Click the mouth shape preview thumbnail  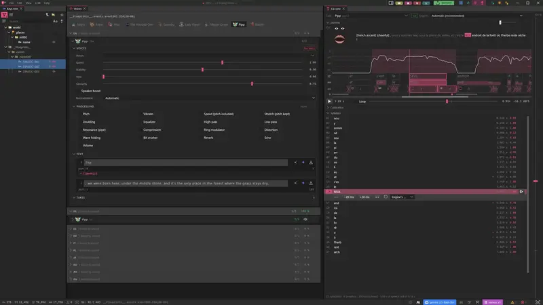pos(339,39)
